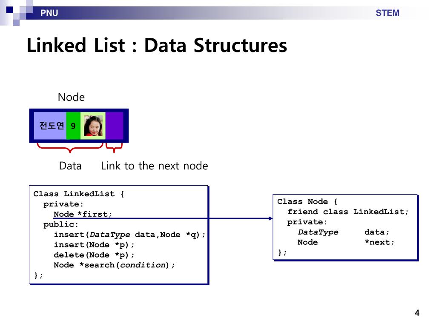Image resolution: width=436 pixels, height=327 pixels.
Task: Click the slide page number 4
Action: pyautogui.click(x=417, y=313)
